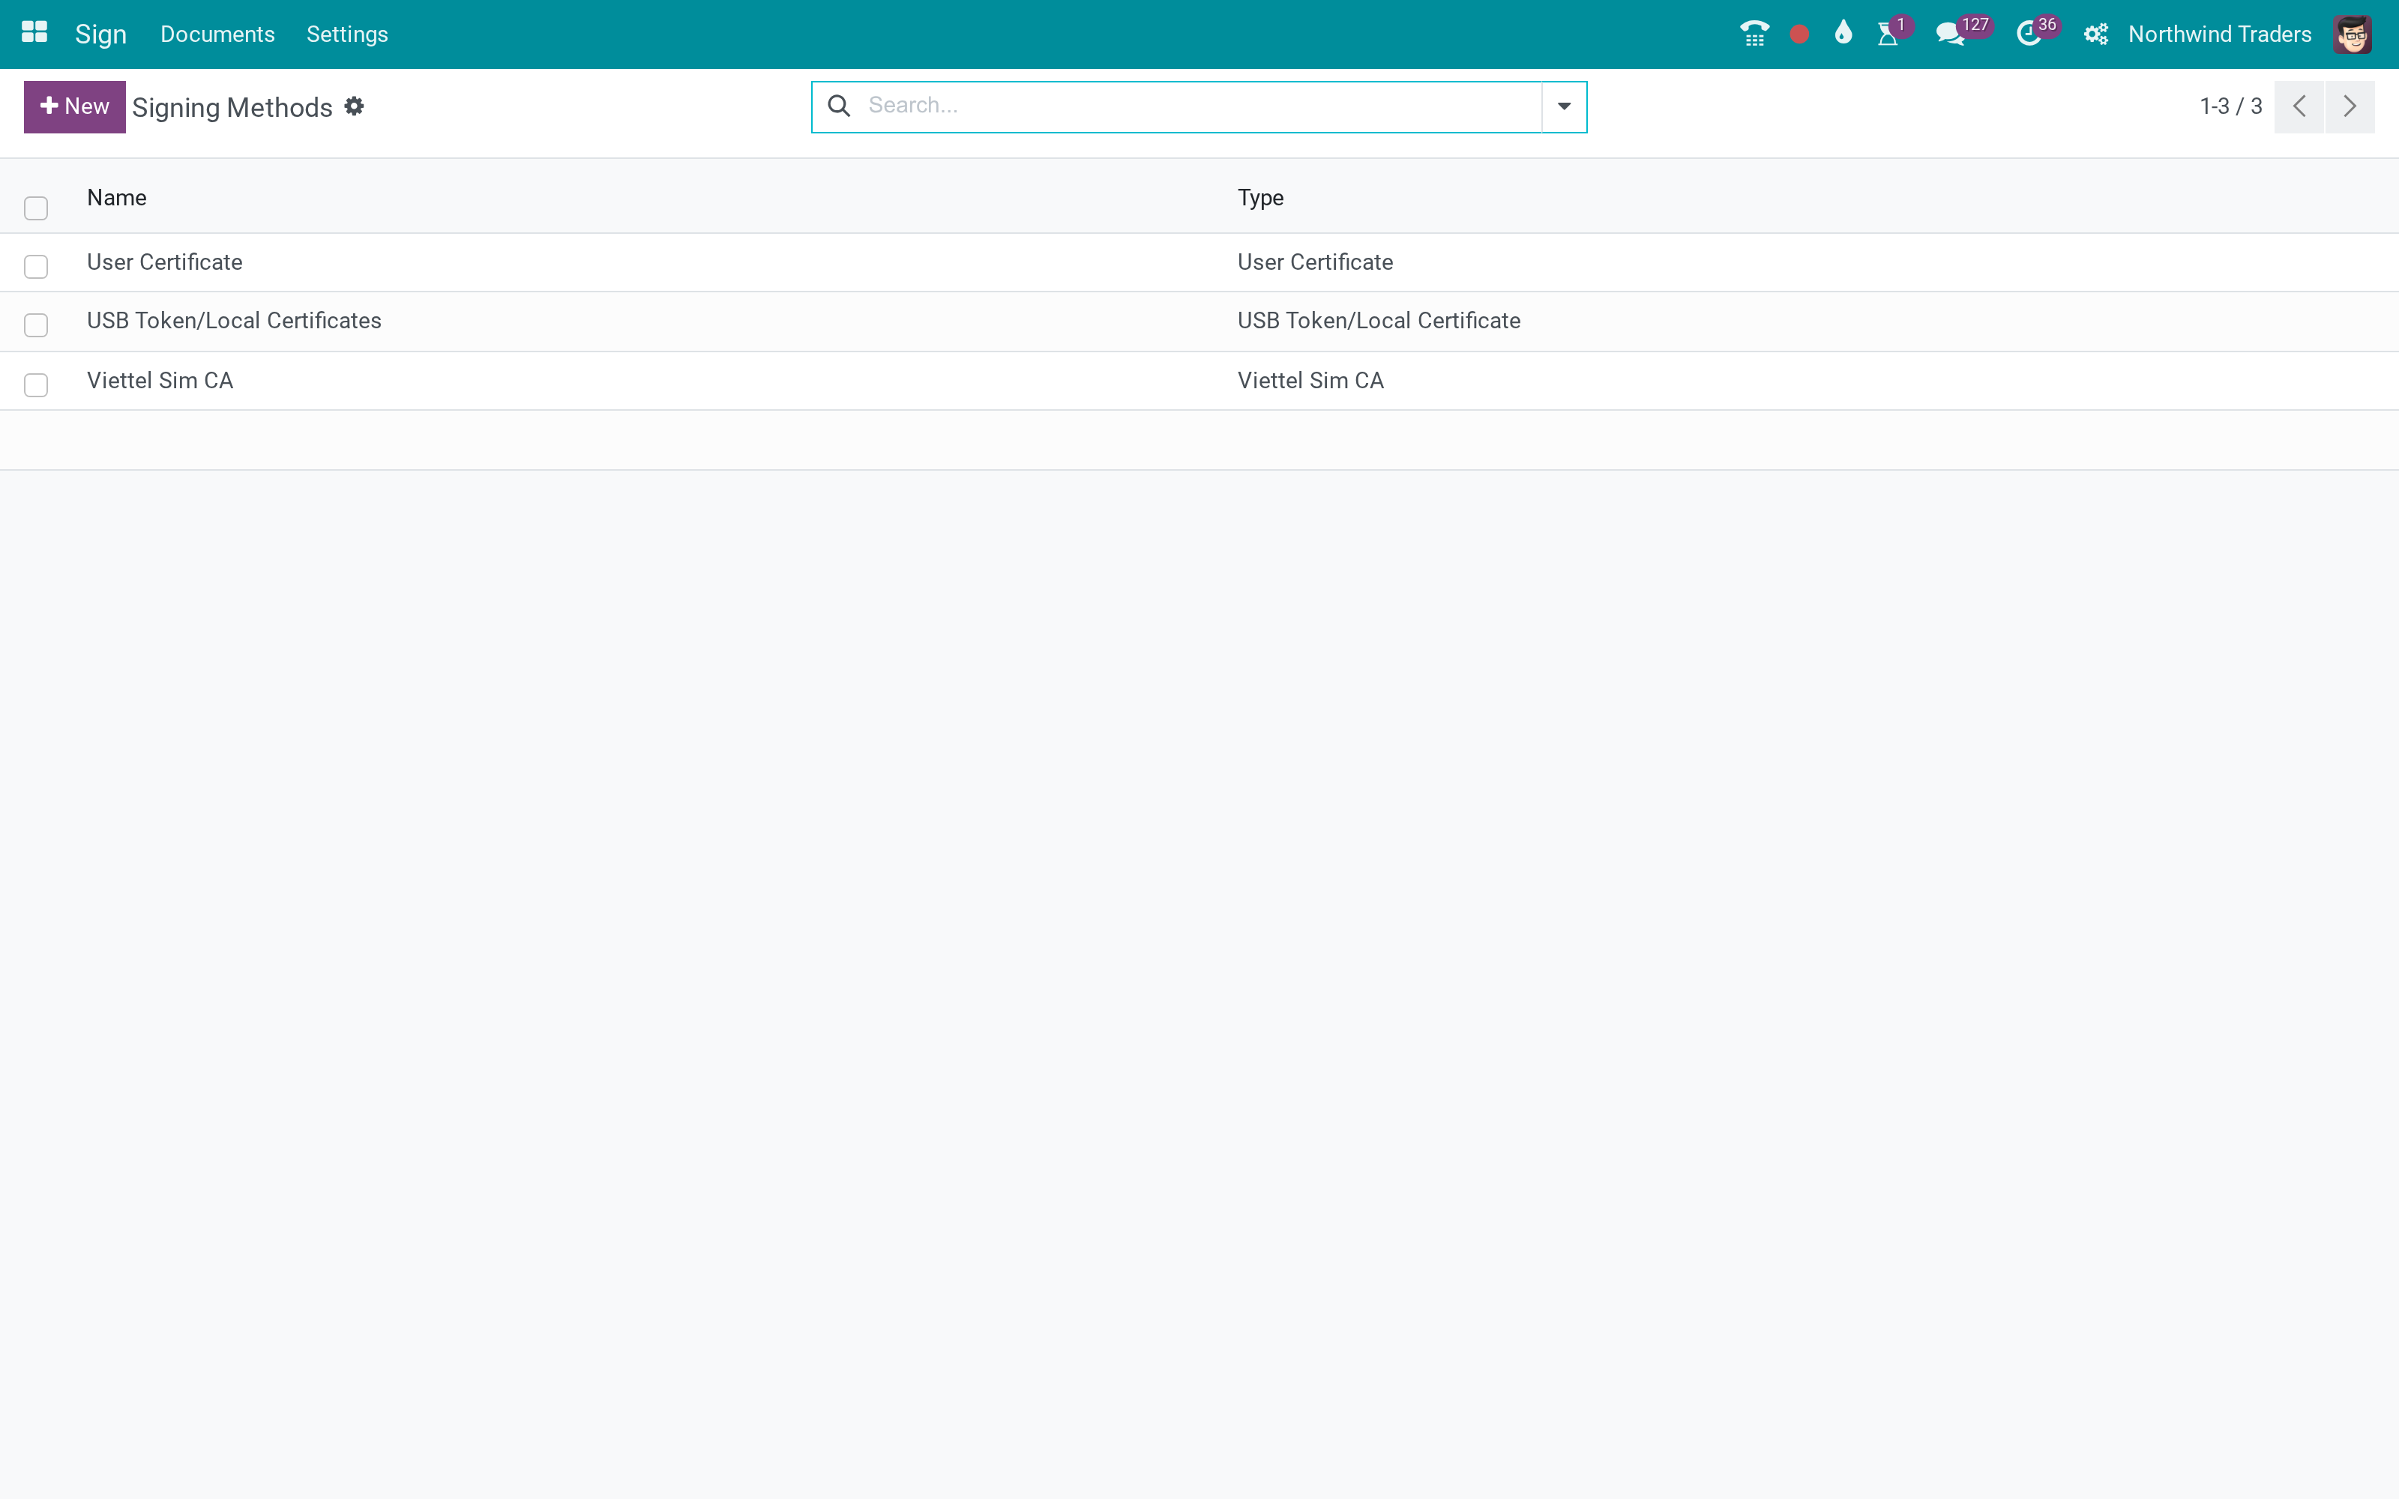The height and width of the screenshot is (1499, 2399).
Task: Go to next page arrow
Action: (2350, 107)
